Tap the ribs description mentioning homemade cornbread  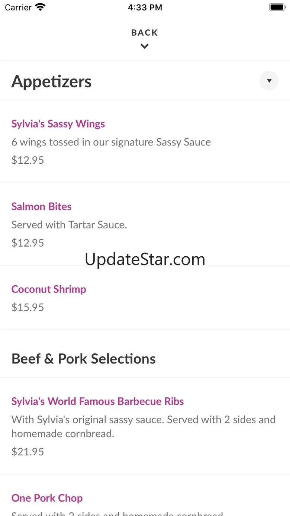[x=143, y=426]
